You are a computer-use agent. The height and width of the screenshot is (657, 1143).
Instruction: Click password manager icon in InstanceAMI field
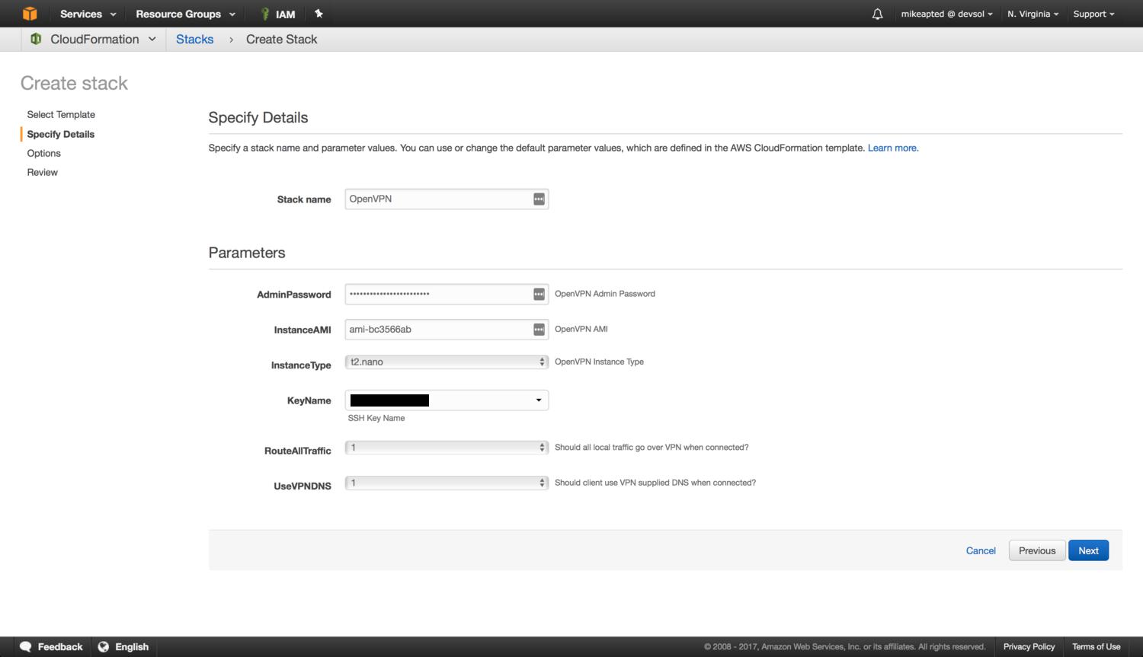point(539,330)
